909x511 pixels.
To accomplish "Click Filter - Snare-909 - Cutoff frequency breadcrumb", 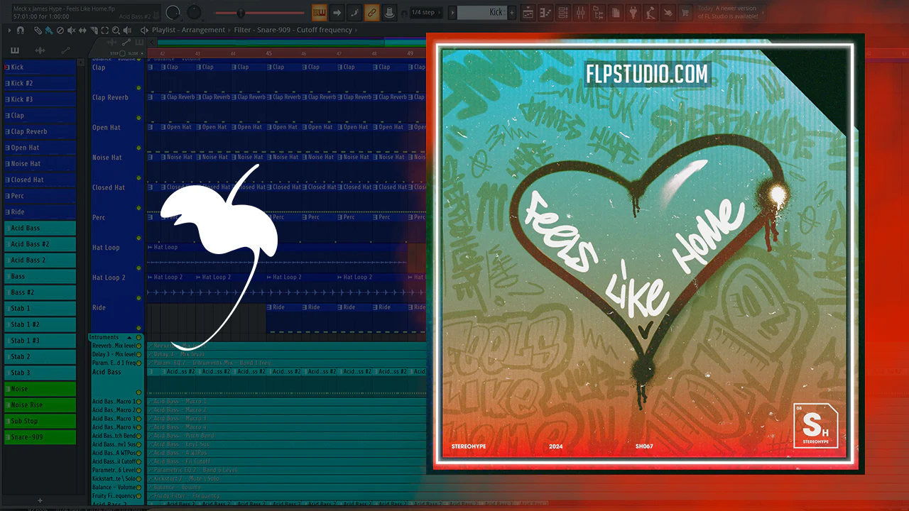I will pyautogui.click(x=293, y=30).
